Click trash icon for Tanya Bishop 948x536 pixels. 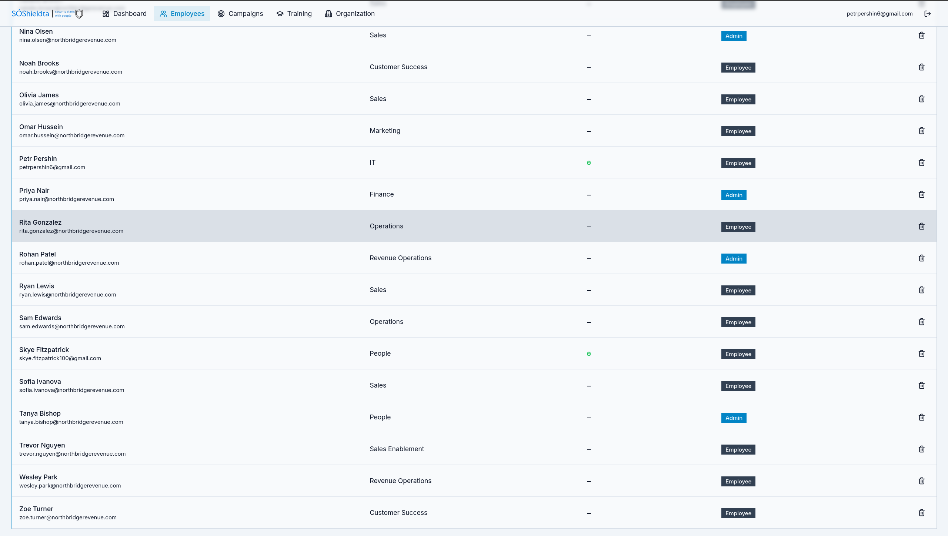click(x=921, y=417)
